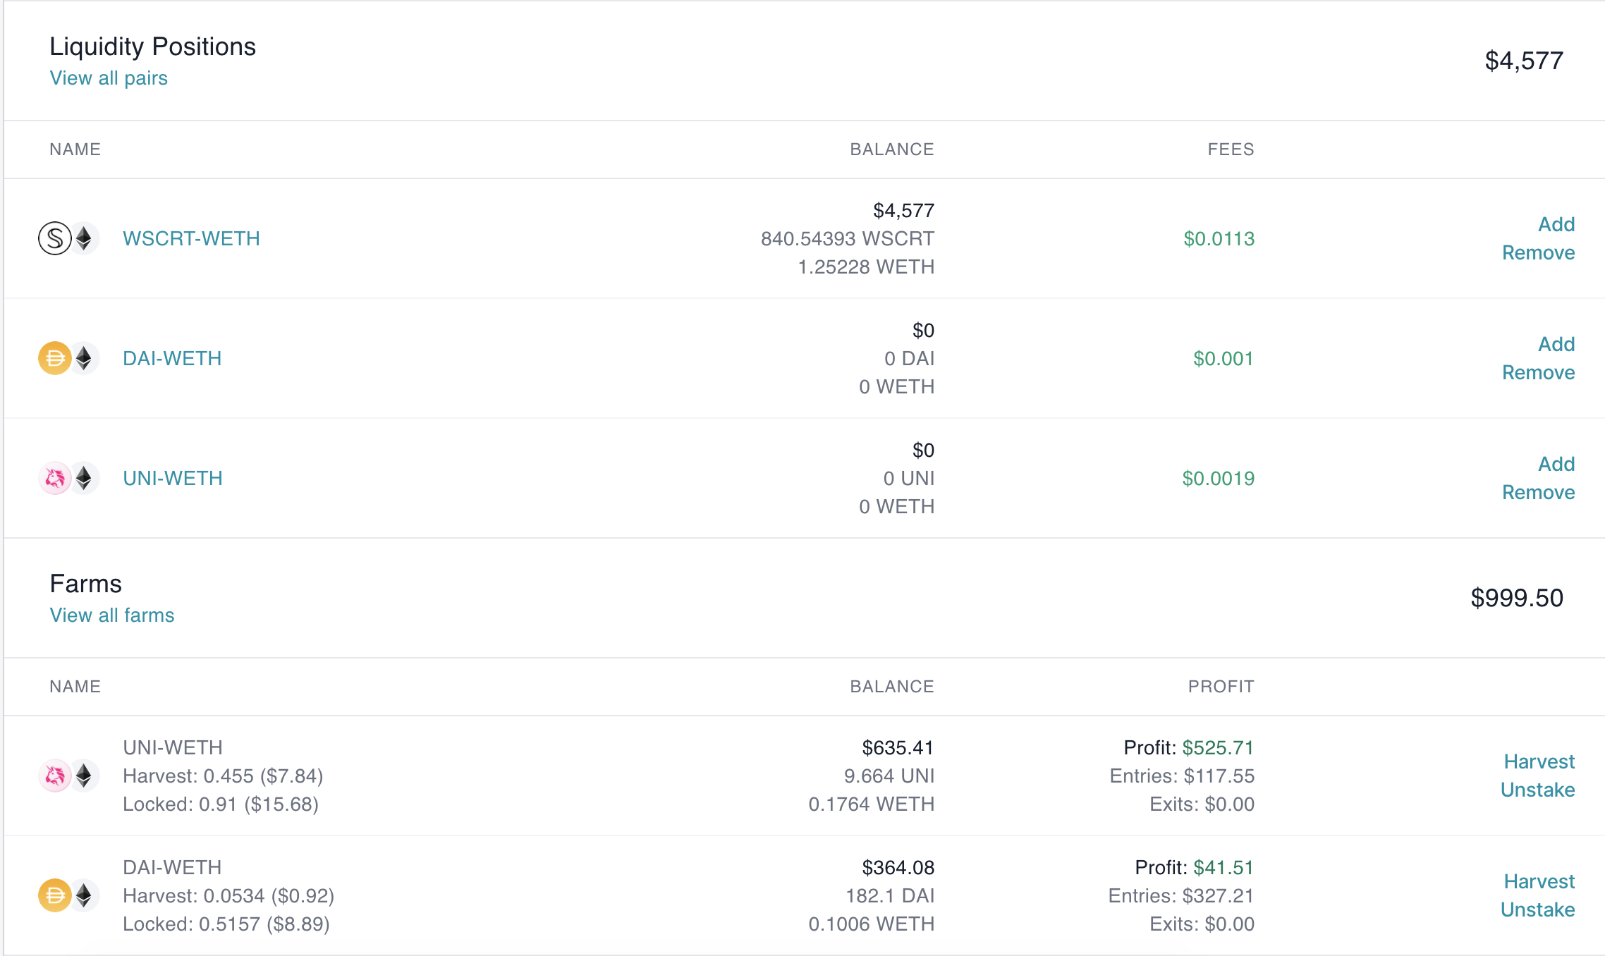The width and height of the screenshot is (1605, 956).
Task: Add liquidity to WSCRT-WETH
Action: 1557,224
